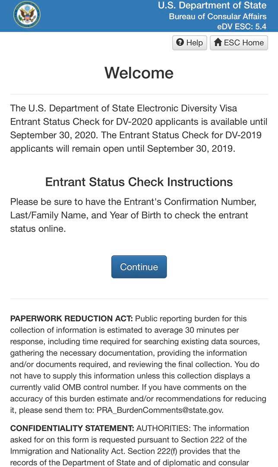Click the bold PAPERWORK REDUCTION ACT label
The image size is (278, 467).
71,319
